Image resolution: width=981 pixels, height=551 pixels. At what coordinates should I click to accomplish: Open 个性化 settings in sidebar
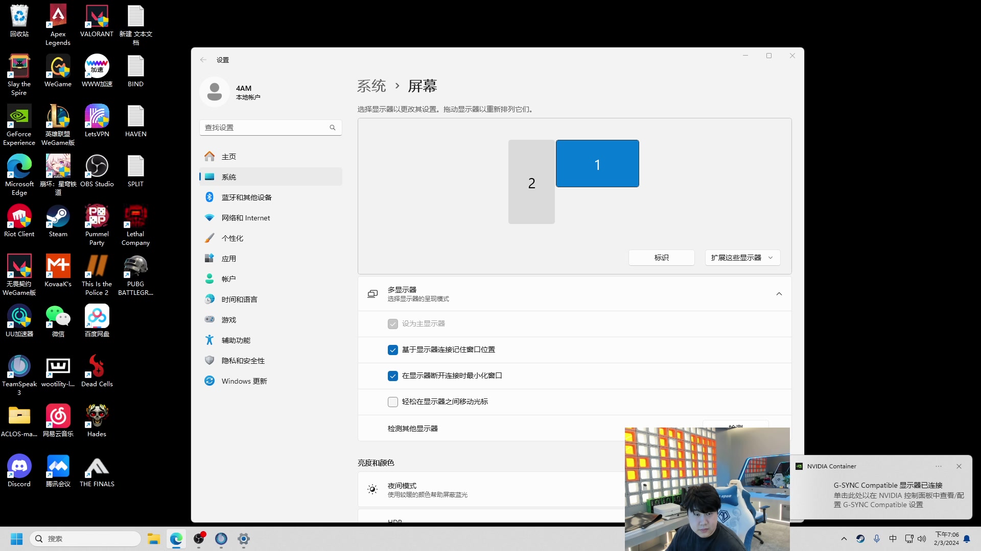[x=233, y=238]
